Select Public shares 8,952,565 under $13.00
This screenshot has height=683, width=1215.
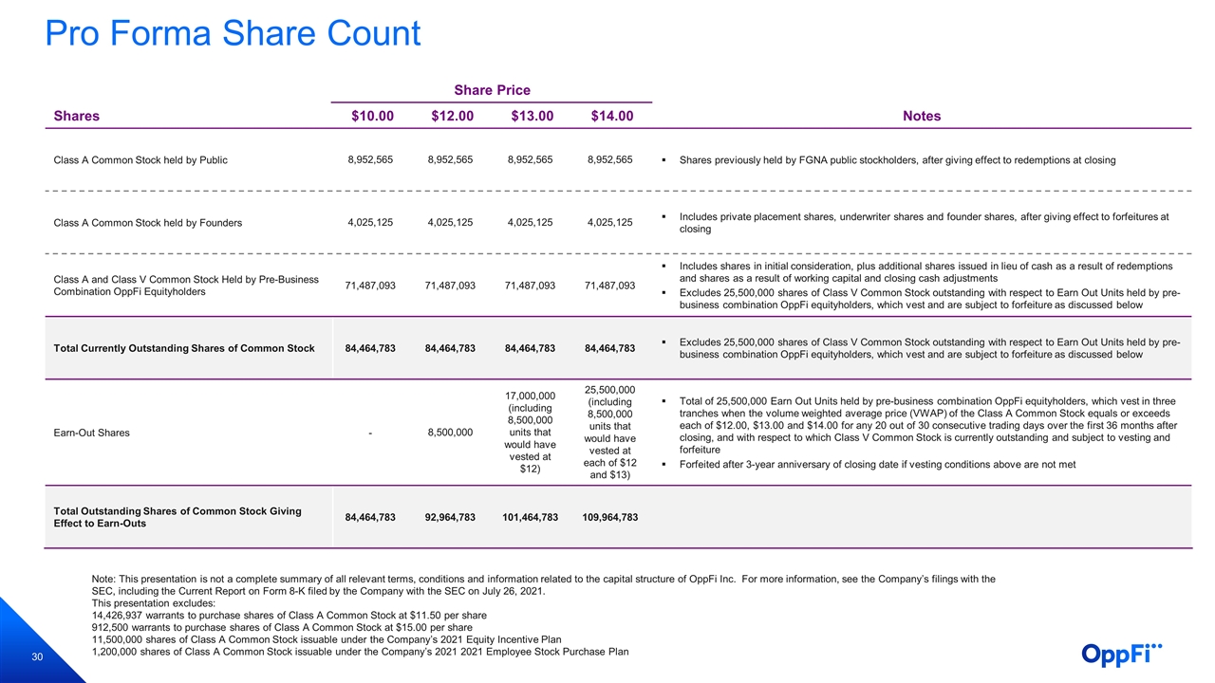(532, 159)
